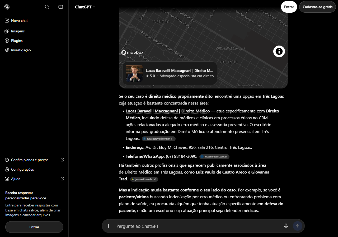338x237 pixels.
Task: Click the top-right Entrar button
Action: pos(289,7)
